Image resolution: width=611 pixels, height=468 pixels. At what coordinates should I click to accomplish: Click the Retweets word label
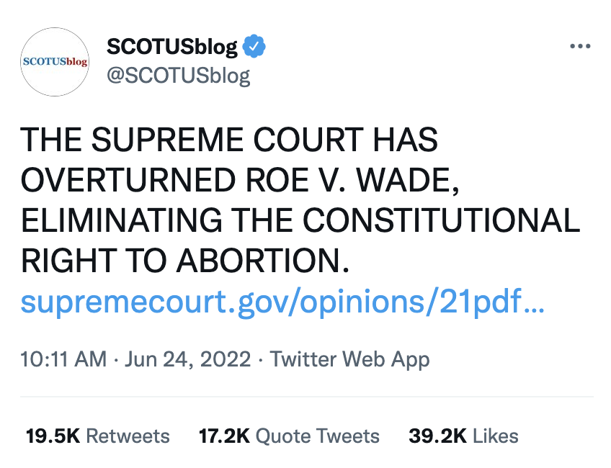tap(128, 436)
